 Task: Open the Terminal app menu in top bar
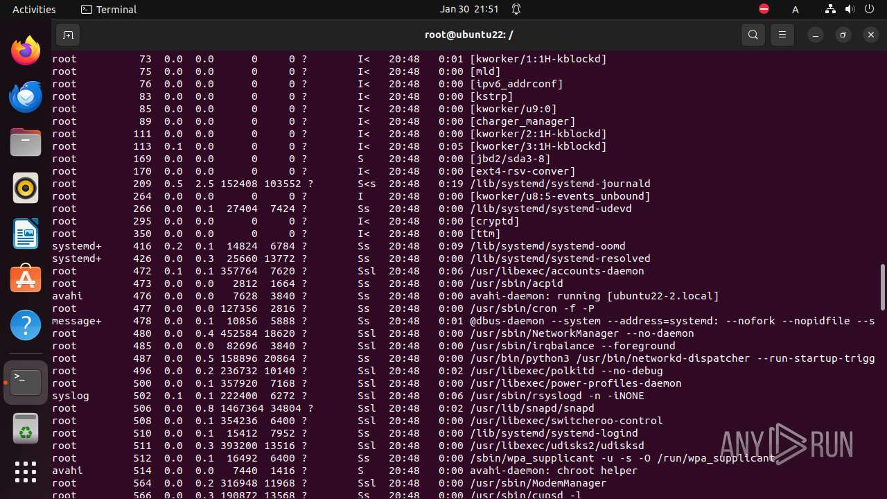[x=109, y=9]
